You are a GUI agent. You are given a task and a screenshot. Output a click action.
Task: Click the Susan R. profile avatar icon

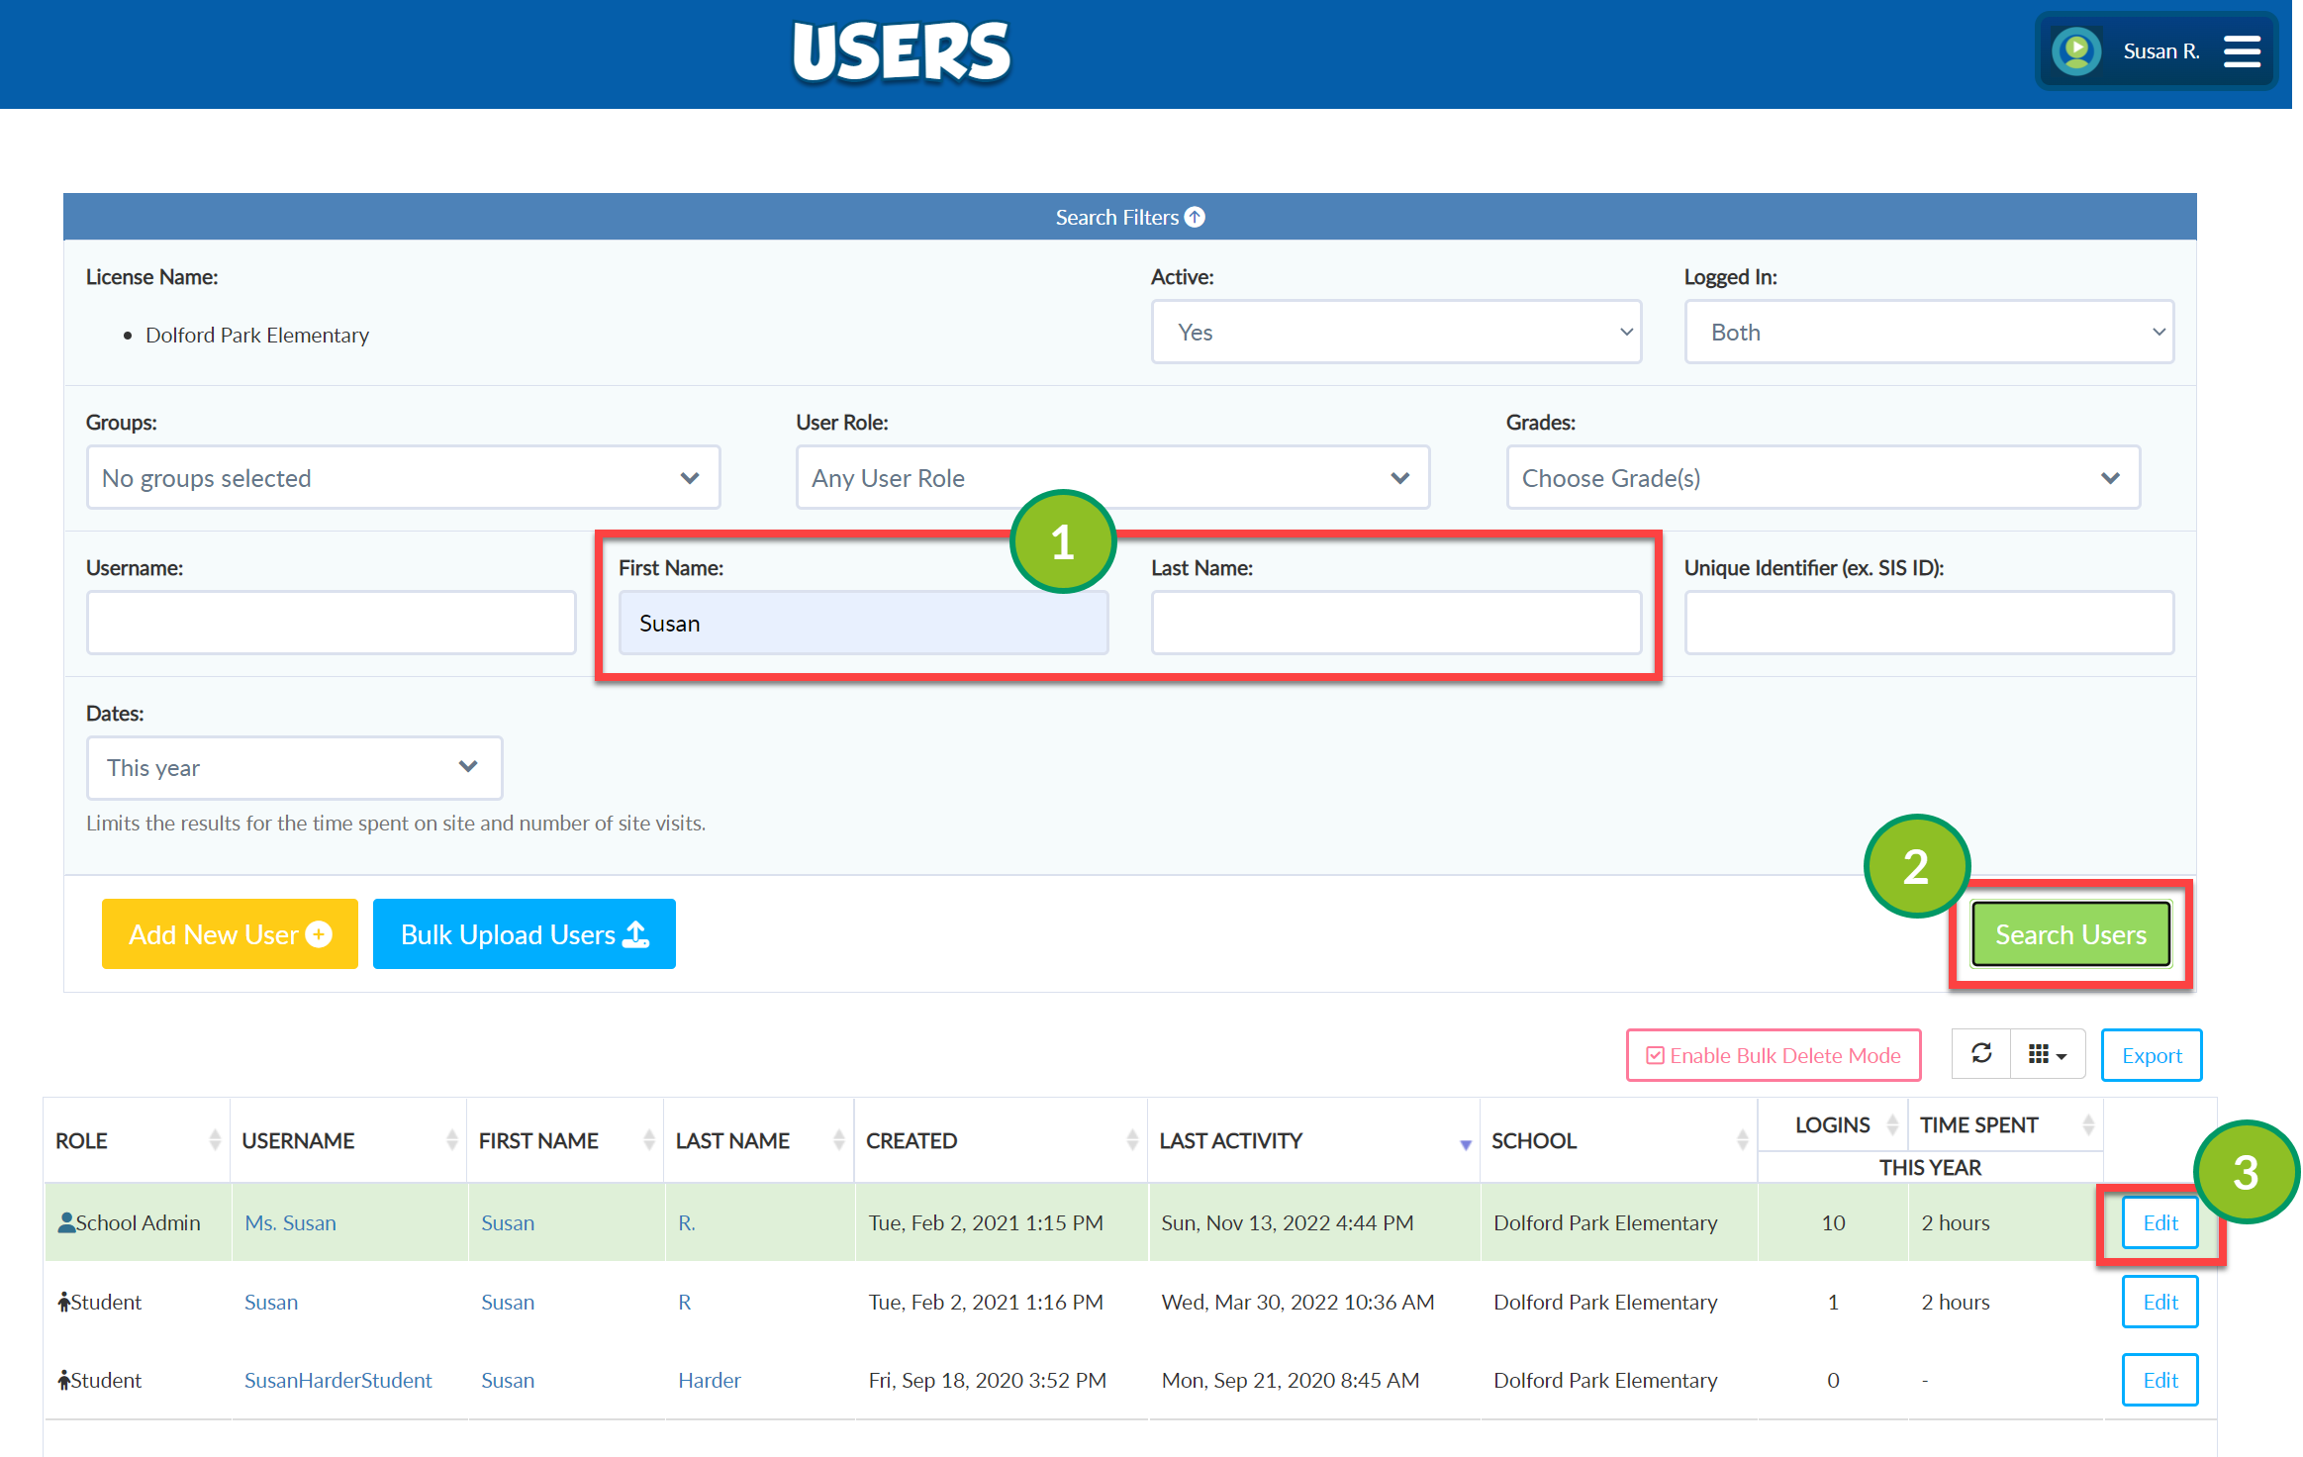[2075, 51]
